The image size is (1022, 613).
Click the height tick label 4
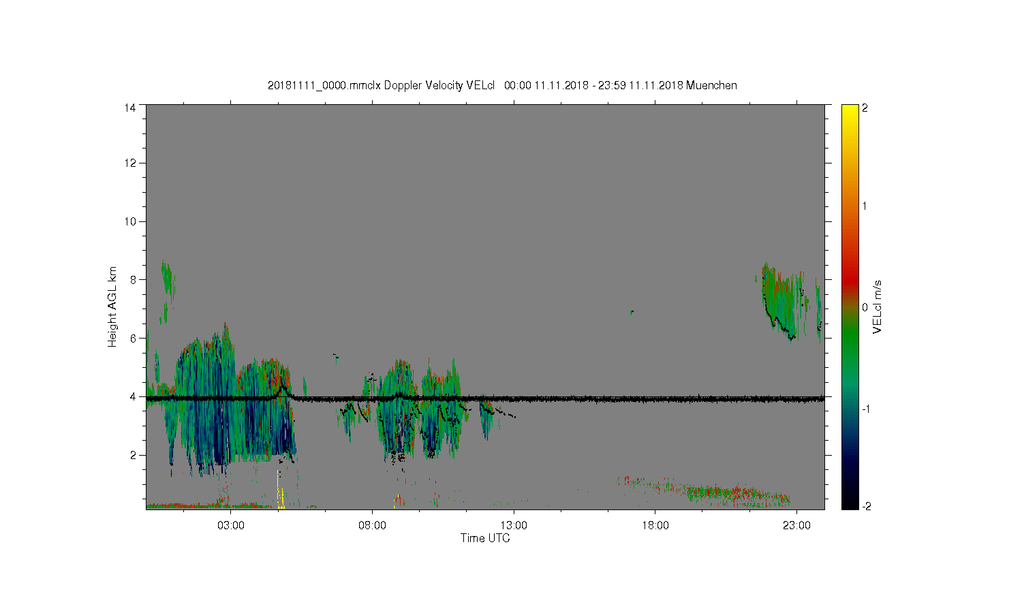pyautogui.click(x=134, y=396)
